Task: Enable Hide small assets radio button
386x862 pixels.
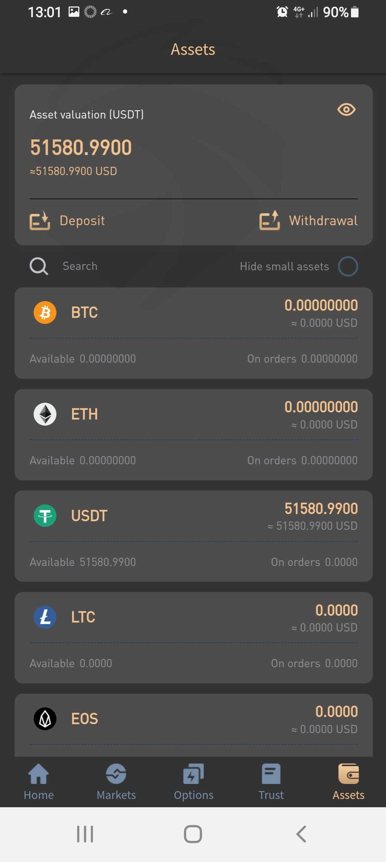Action: coord(348,266)
